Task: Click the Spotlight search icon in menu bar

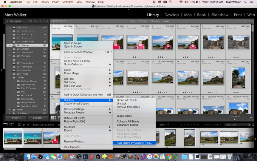Action: [x=245, y=2]
